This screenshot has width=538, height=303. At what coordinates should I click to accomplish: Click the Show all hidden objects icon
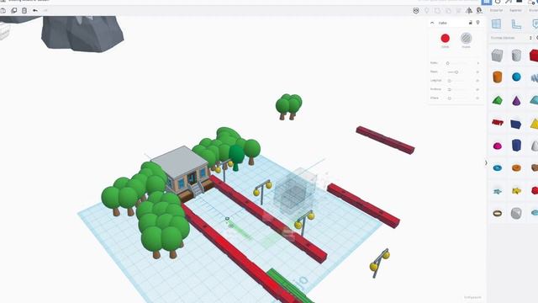416,11
